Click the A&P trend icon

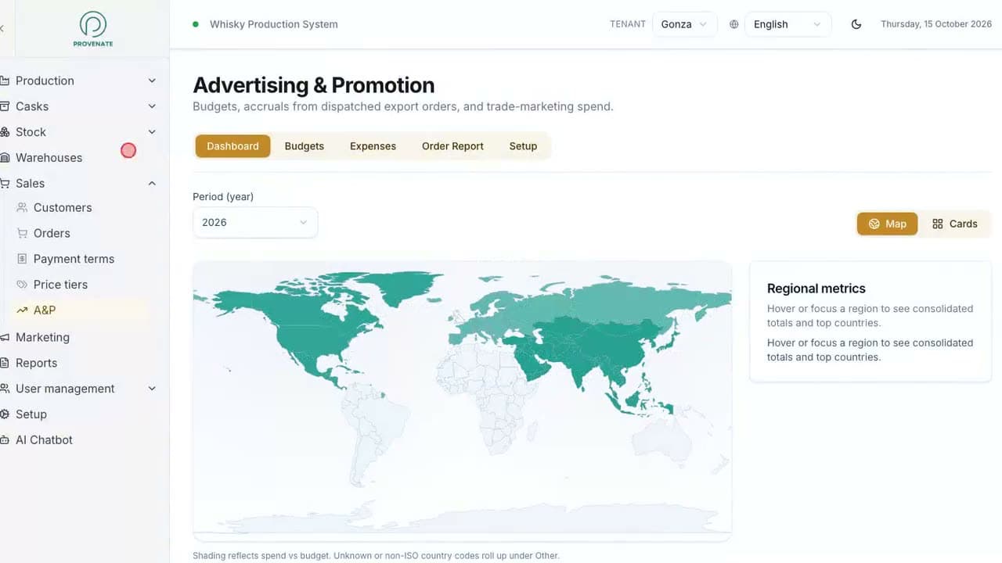(x=22, y=310)
